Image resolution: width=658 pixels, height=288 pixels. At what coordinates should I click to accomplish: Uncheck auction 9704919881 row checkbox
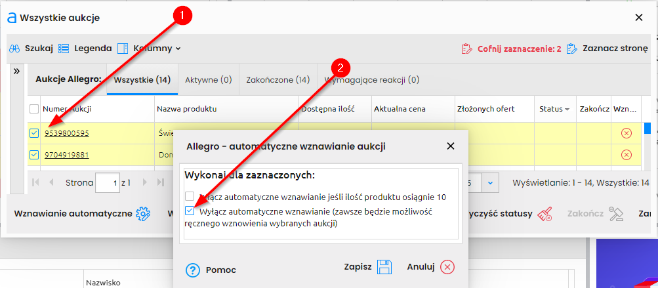tap(34, 155)
